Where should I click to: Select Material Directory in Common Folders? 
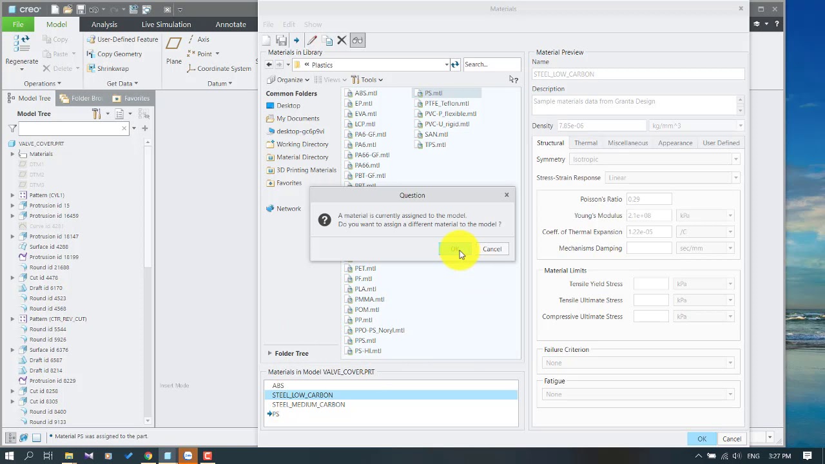click(297, 157)
